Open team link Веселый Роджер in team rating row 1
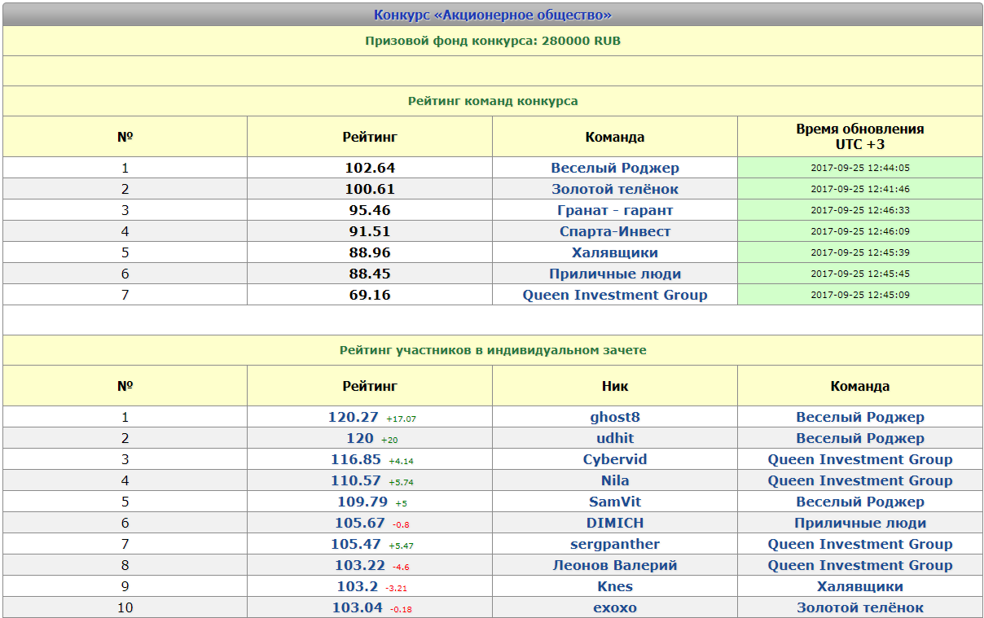The image size is (984, 618). (615, 168)
